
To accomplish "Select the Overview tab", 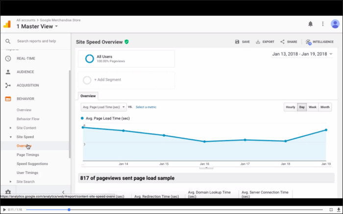I will click(x=88, y=96).
